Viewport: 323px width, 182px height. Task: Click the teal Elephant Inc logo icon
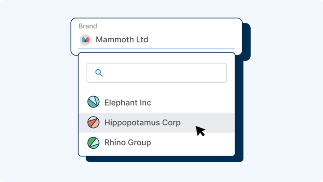[93, 102]
